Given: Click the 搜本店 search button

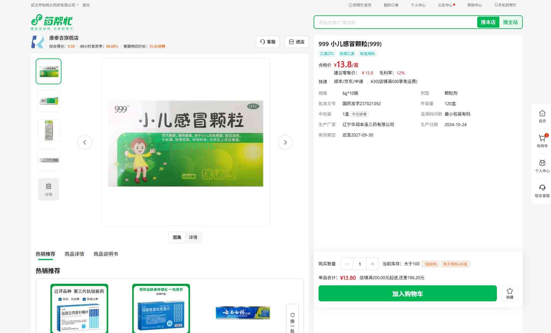Looking at the screenshot, I should (x=488, y=22).
